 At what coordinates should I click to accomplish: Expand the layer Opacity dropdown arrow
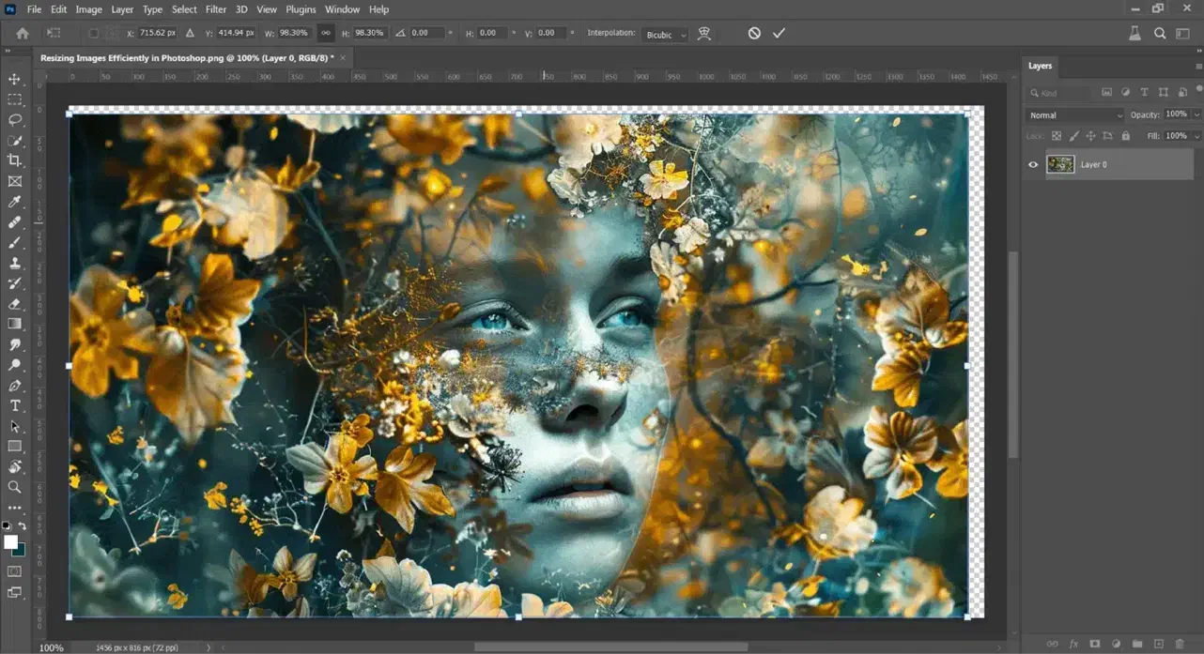(x=1196, y=115)
